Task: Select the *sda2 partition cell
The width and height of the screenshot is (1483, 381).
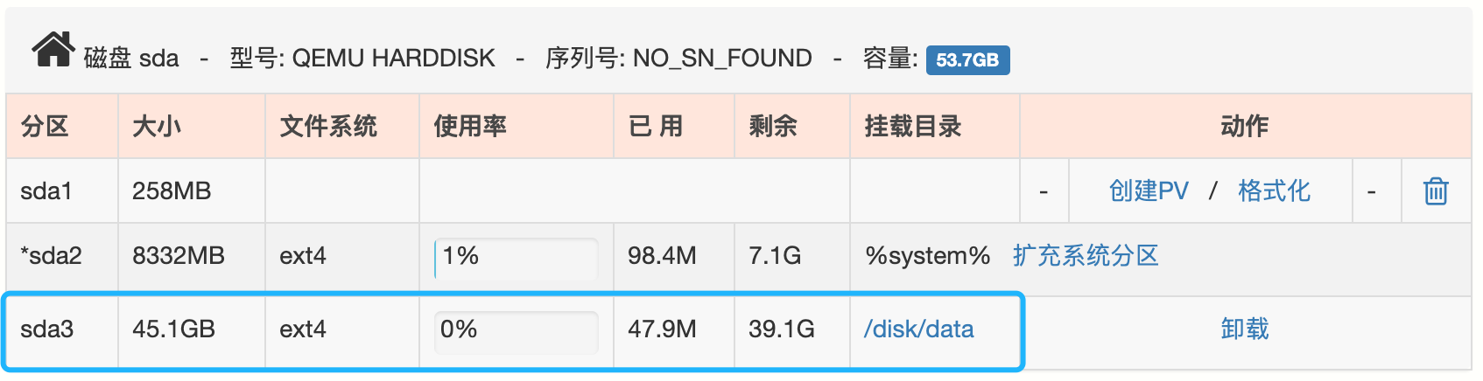Action: (51, 255)
